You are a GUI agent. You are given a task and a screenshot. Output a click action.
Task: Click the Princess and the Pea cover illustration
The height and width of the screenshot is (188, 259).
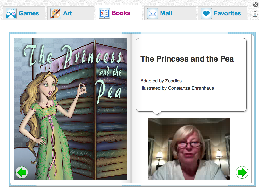pyautogui.click(x=70, y=109)
